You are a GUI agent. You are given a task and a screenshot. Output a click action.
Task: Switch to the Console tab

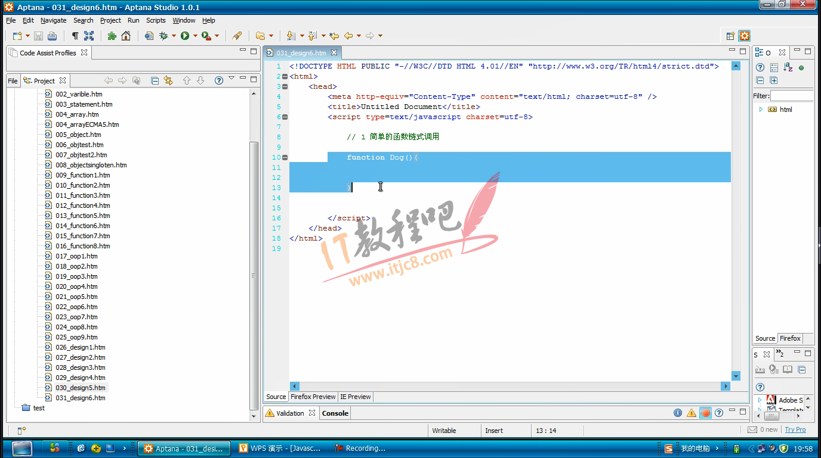pos(335,413)
